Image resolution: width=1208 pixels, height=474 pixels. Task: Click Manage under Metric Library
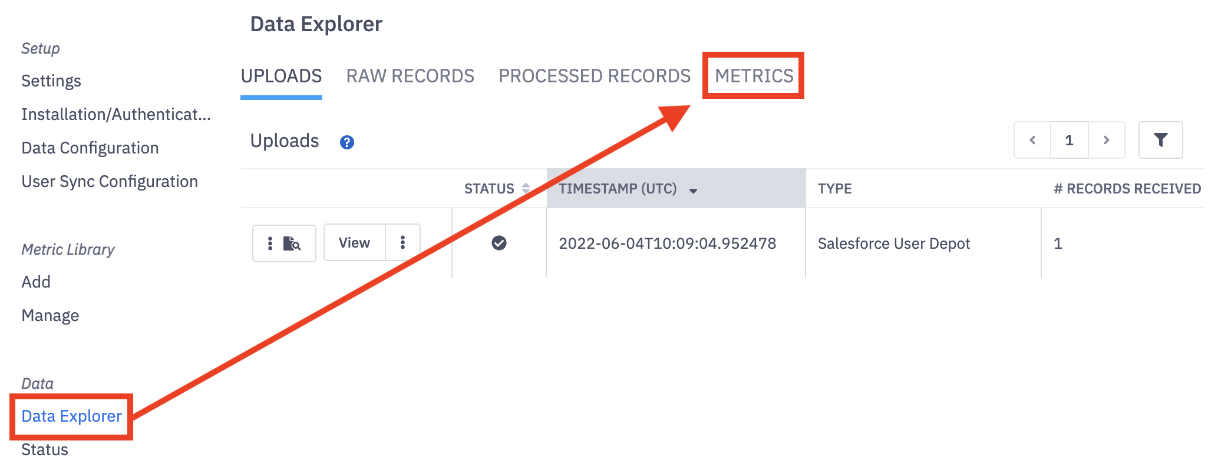50,315
